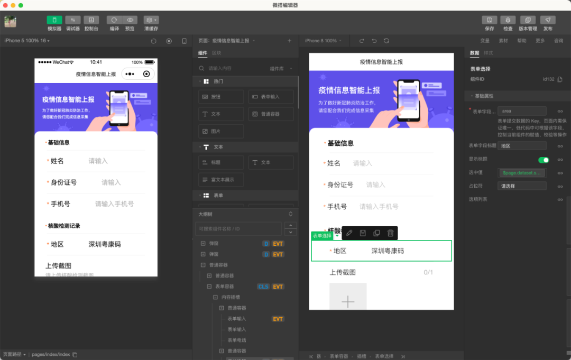Viewport: 571px width, 360px height.
Task: Open the 帮助 help menu
Action: tap(522, 41)
